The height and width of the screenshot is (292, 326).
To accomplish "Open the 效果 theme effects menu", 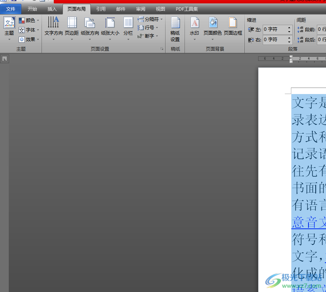I will 29,39.
